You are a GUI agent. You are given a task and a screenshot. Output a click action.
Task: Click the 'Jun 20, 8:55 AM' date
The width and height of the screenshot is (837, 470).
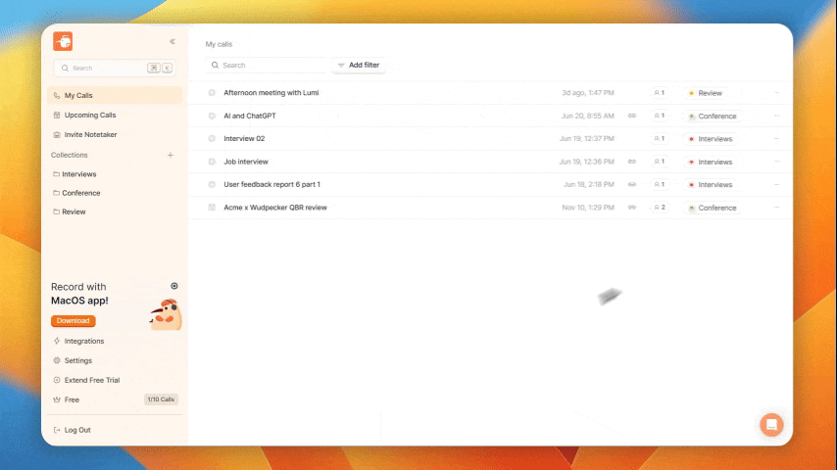click(588, 116)
